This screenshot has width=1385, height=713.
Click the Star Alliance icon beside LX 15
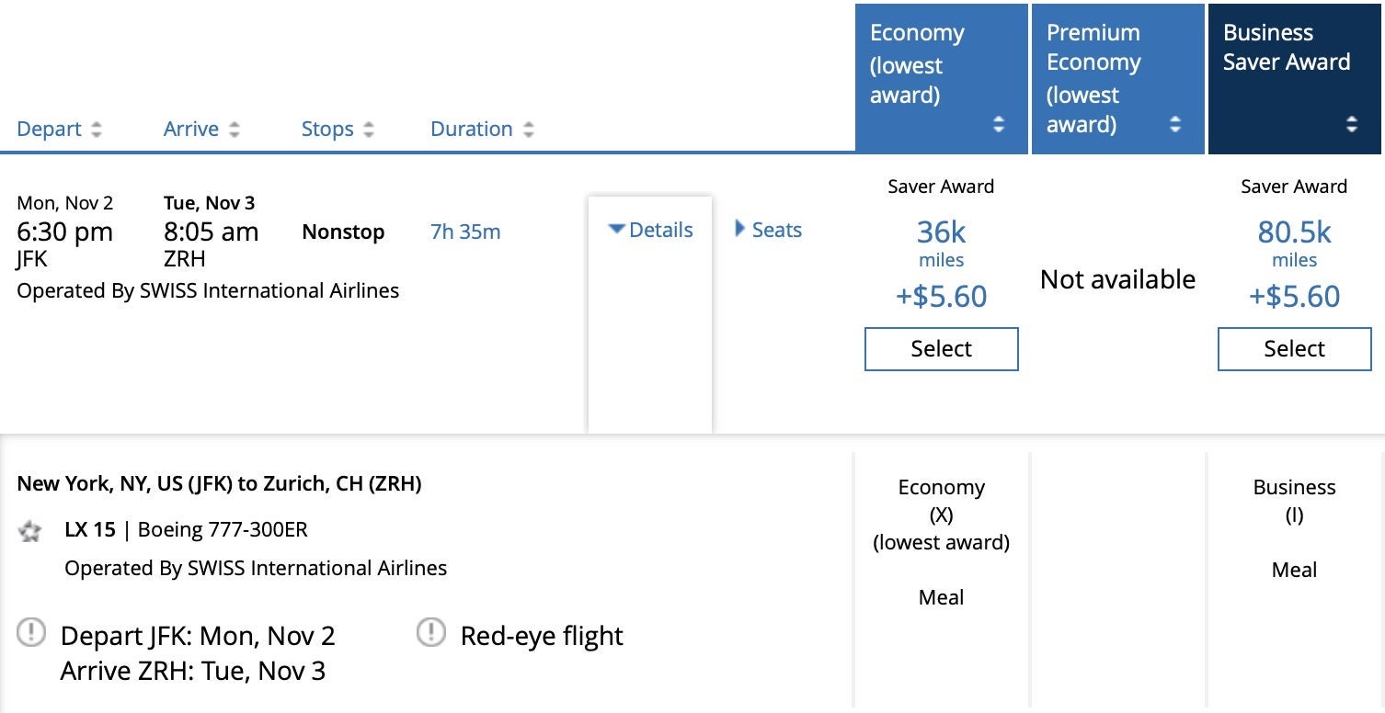(30, 530)
